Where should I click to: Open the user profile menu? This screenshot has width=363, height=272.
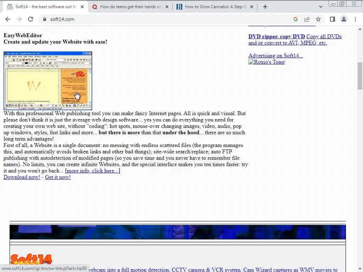point(344,19)
